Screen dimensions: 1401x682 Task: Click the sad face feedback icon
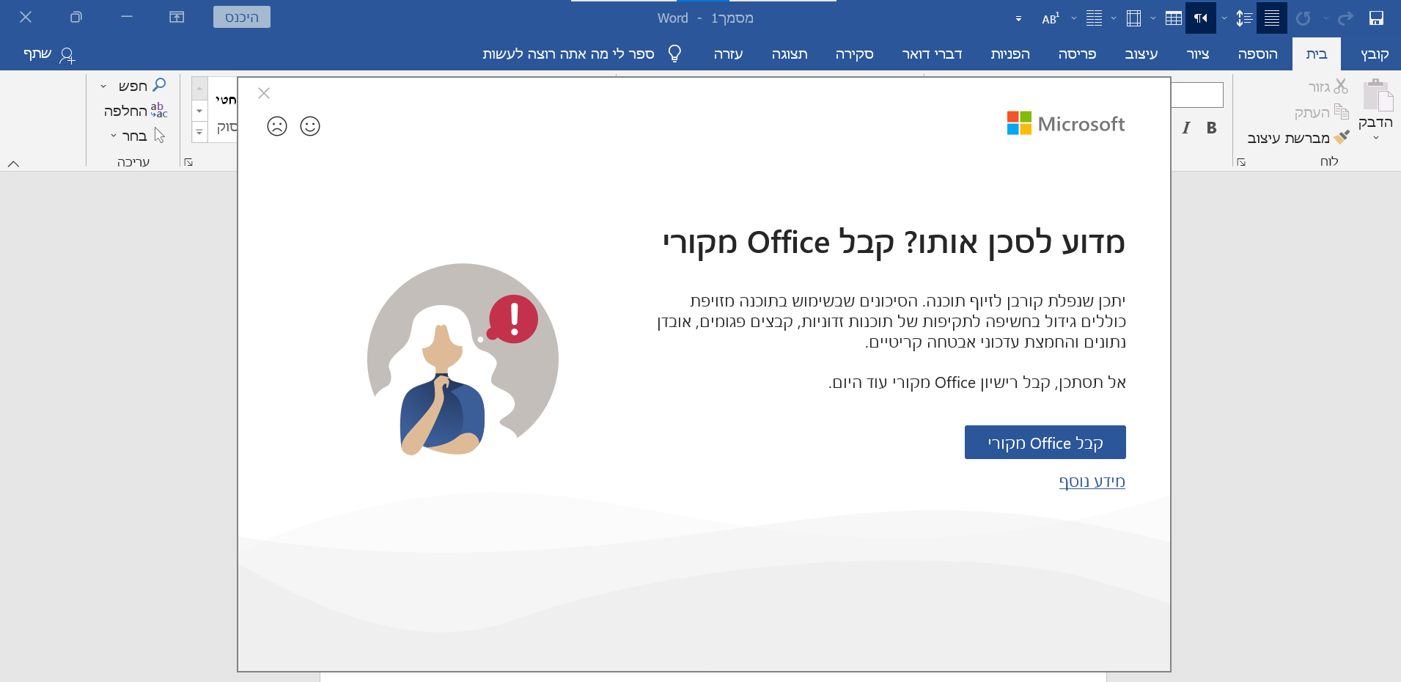pyautogui.click(x=276, y=126)
